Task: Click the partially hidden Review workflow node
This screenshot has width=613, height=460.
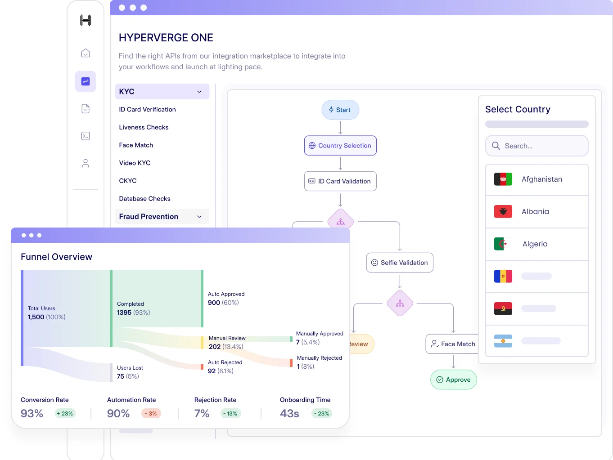Action: [x=361, y=344]
